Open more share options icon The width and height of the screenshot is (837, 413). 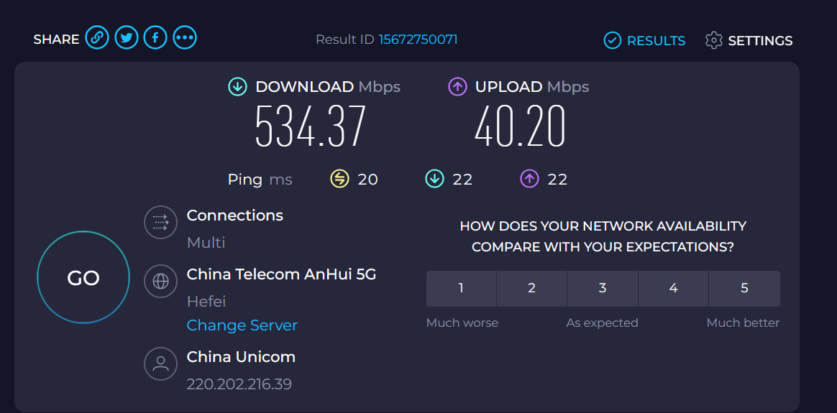(185, 37)
